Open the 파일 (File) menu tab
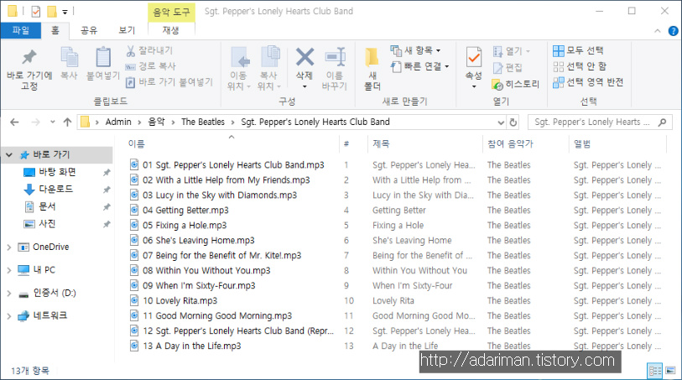This screenshot has width=682, height=380. 20,30
